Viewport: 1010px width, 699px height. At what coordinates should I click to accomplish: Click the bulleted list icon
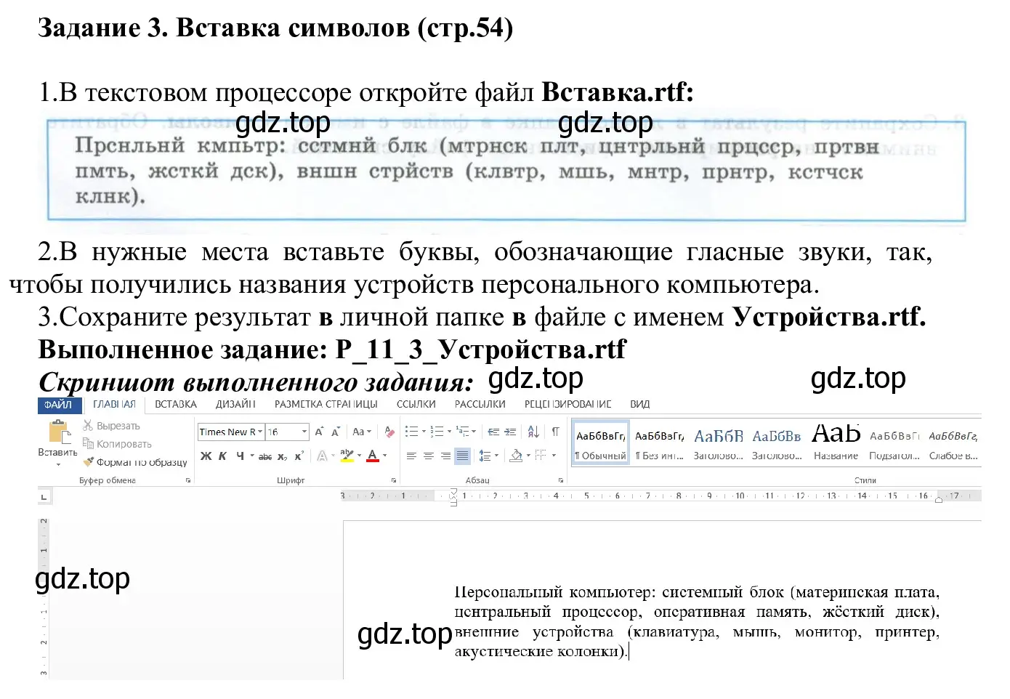pyautogui.click(x=411, y=432)
